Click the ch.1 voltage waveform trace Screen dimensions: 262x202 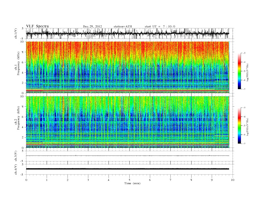coord(127,33)
